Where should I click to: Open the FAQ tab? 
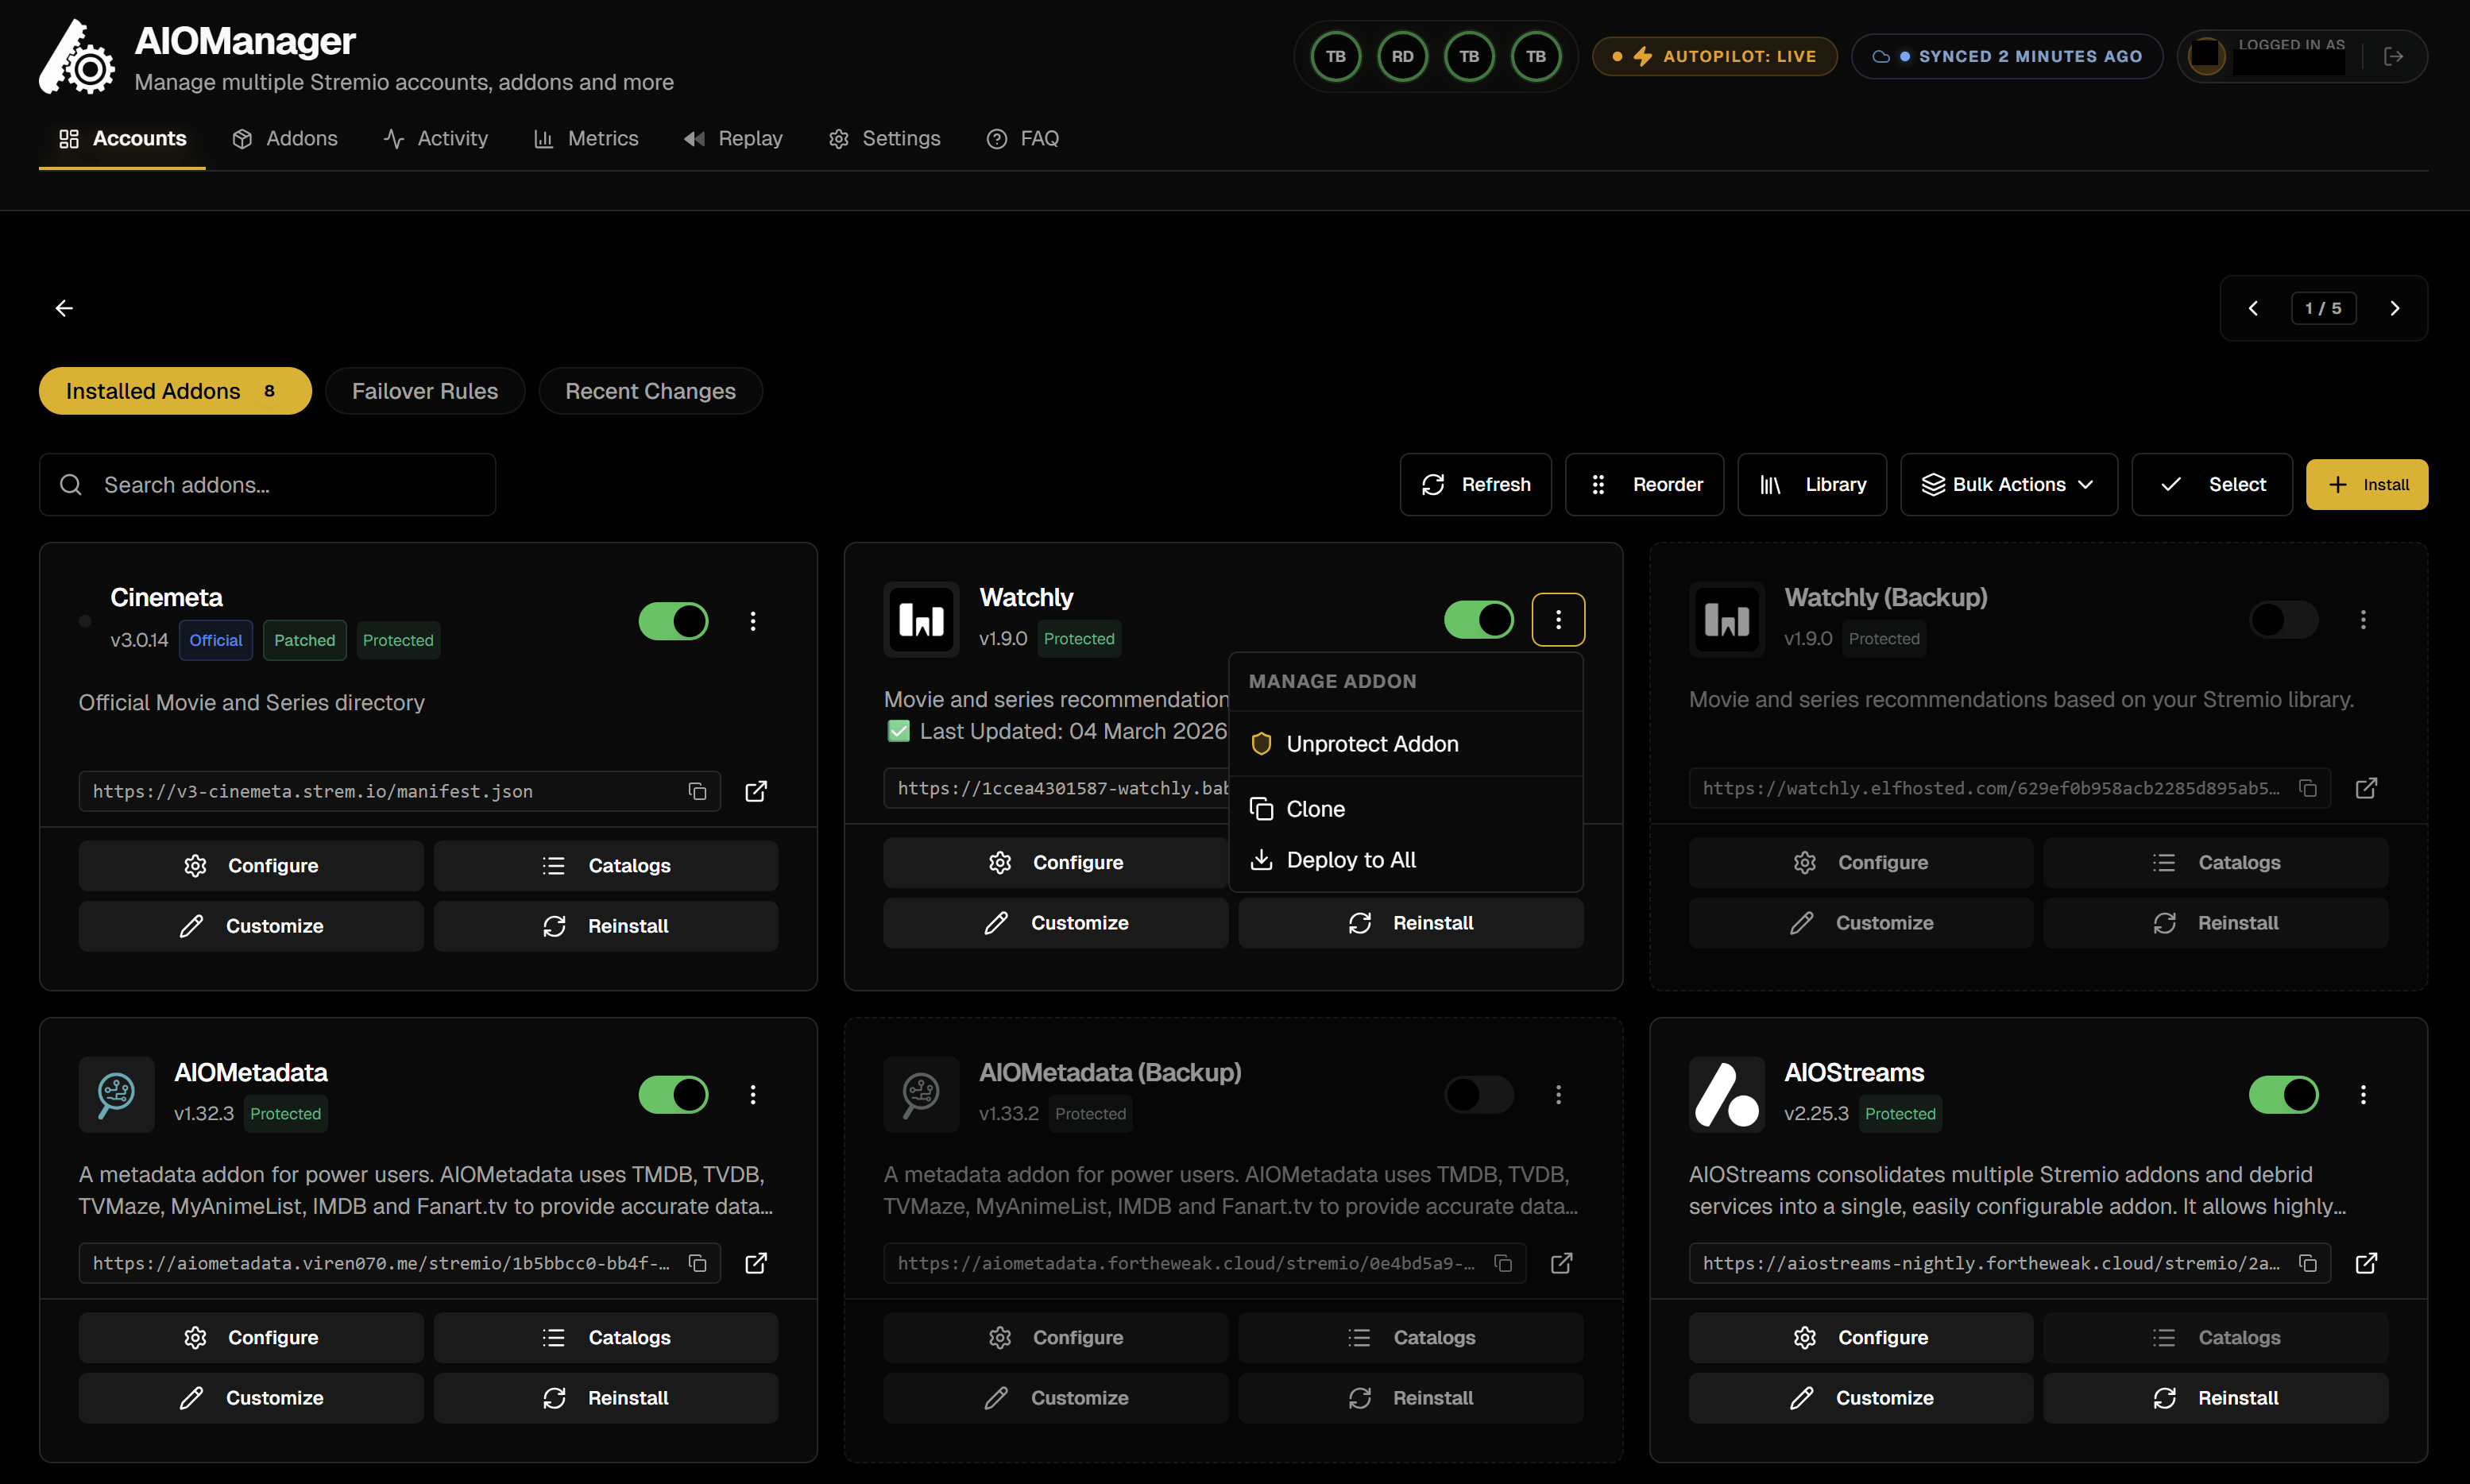pos(1023,138)
